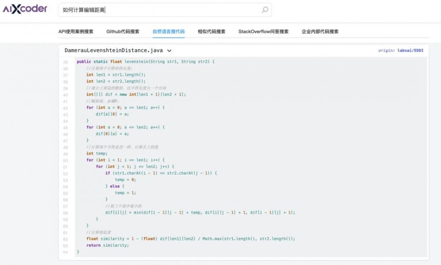Image resolution: width=441 pixels, height=265 pixels.
Task: Select the query text 如何计算编辑距离
Action: (84, 10)
